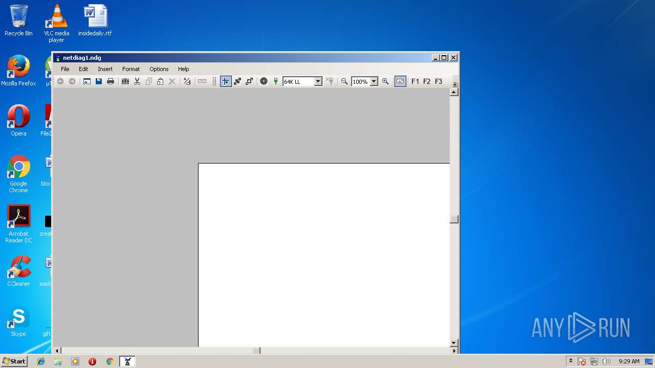Click the F2 toolbar button

click(427, 81)
